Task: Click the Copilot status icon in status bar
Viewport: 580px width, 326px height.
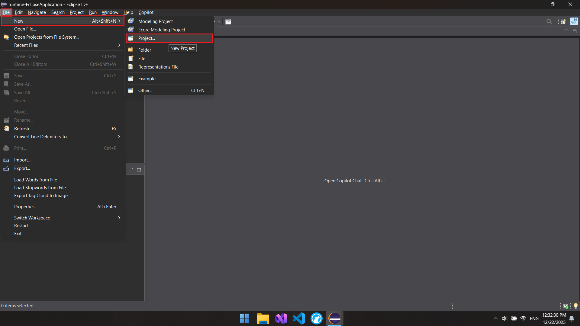Action: point(565,306)
